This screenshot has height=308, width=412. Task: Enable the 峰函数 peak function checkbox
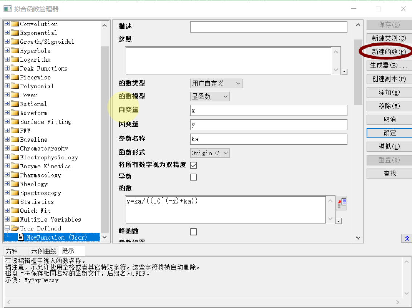point(193,232)
